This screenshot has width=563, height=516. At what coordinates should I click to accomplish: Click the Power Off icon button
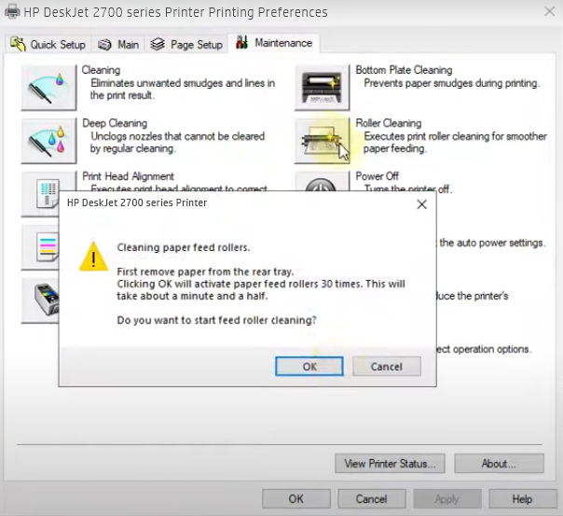click(323, 181)
